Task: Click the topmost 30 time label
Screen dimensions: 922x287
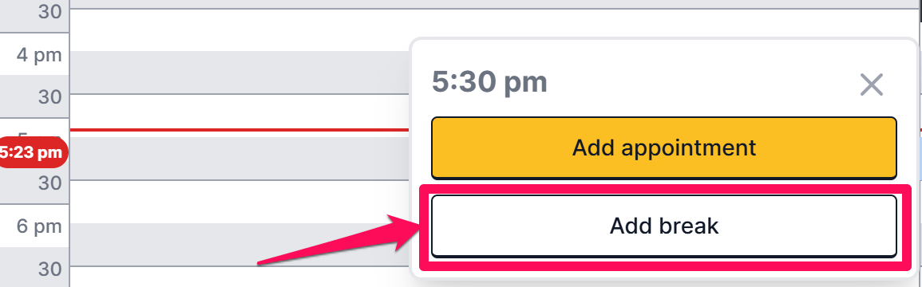Action: point(50,10)
